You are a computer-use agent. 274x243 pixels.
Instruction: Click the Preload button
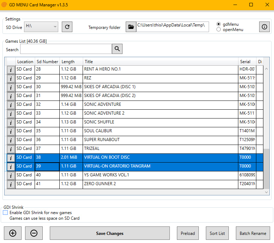point(188,233)
